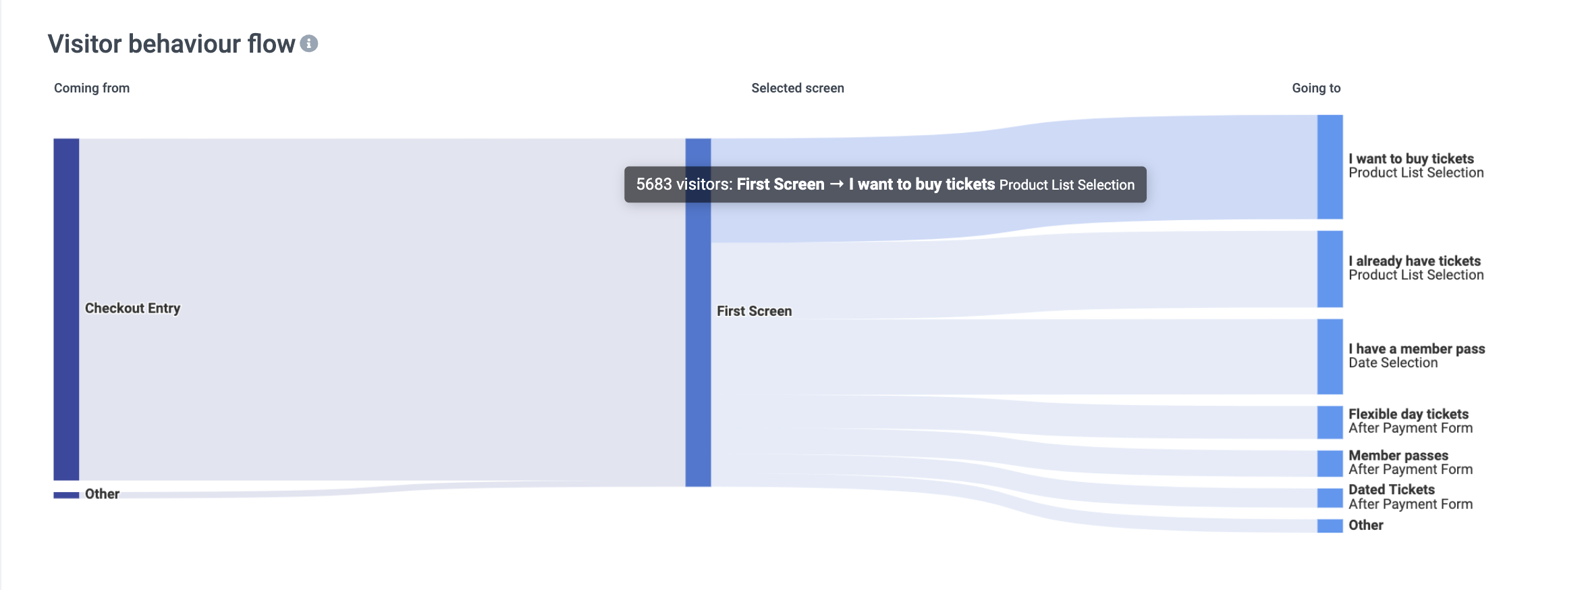Viewport: 1582px width, 590px height.
Task: Click the small Other source node bar
Action: click(x=66, y=495)
